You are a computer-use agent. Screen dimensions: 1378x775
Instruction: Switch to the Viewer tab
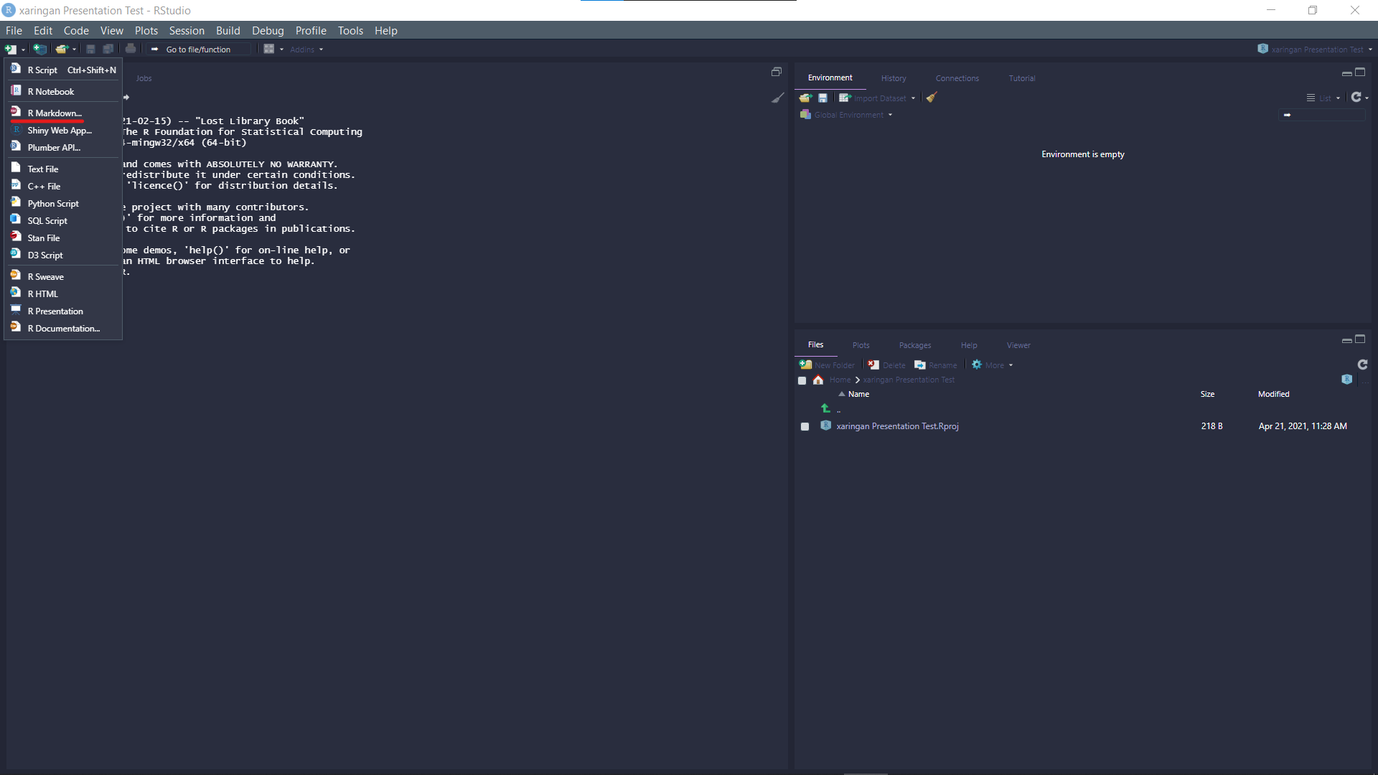pyautogui.click(x=1018, y=345)
